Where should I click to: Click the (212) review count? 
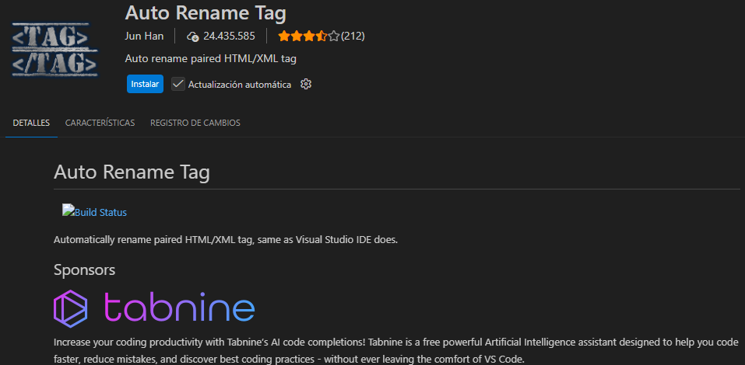coord(353,36)
